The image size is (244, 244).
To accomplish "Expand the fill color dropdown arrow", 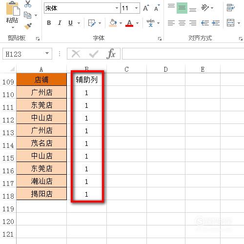I will click(x=121, y=23).
